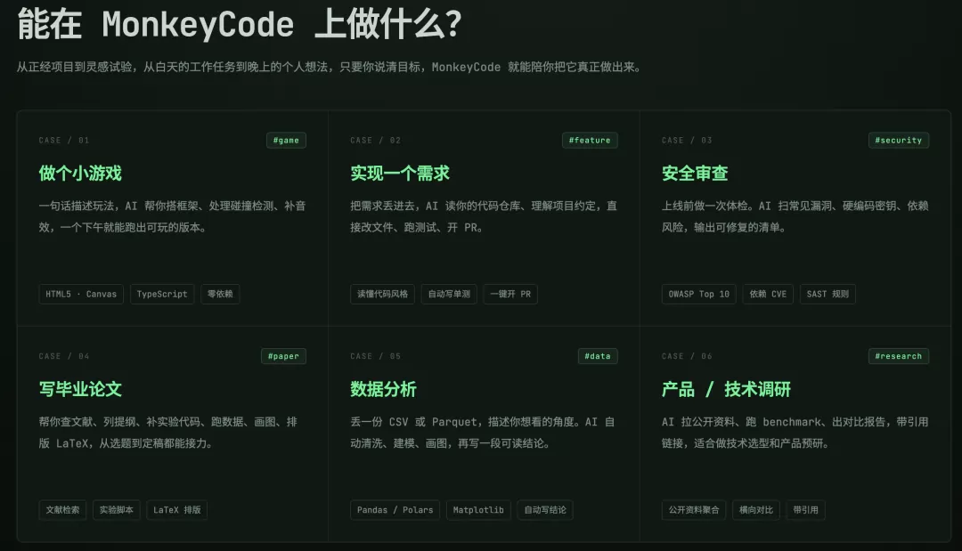Screen dimensions: 962x551
Task: Click description text starting 把需求丢进去
Action: (x=484, y=216)
